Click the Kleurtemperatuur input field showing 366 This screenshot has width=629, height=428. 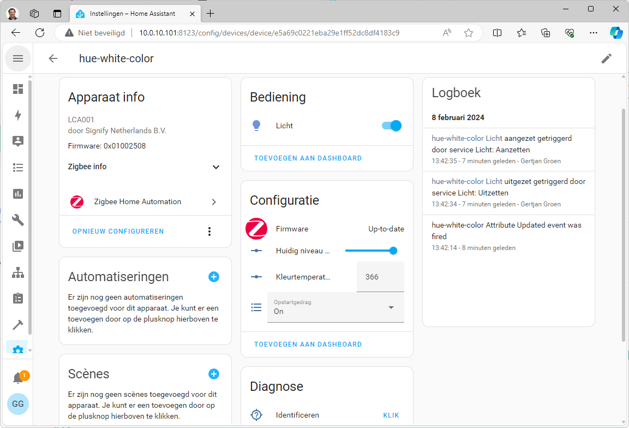pos(380,277)
